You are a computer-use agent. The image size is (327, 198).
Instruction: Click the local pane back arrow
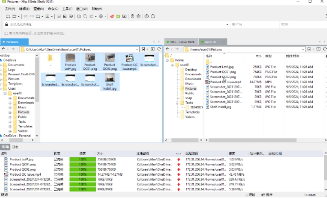[3, 49]
